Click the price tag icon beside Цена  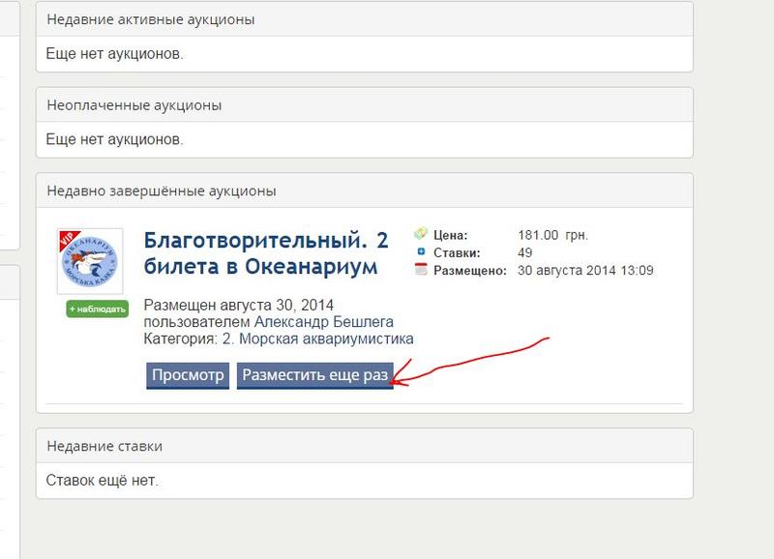[420, 234]
